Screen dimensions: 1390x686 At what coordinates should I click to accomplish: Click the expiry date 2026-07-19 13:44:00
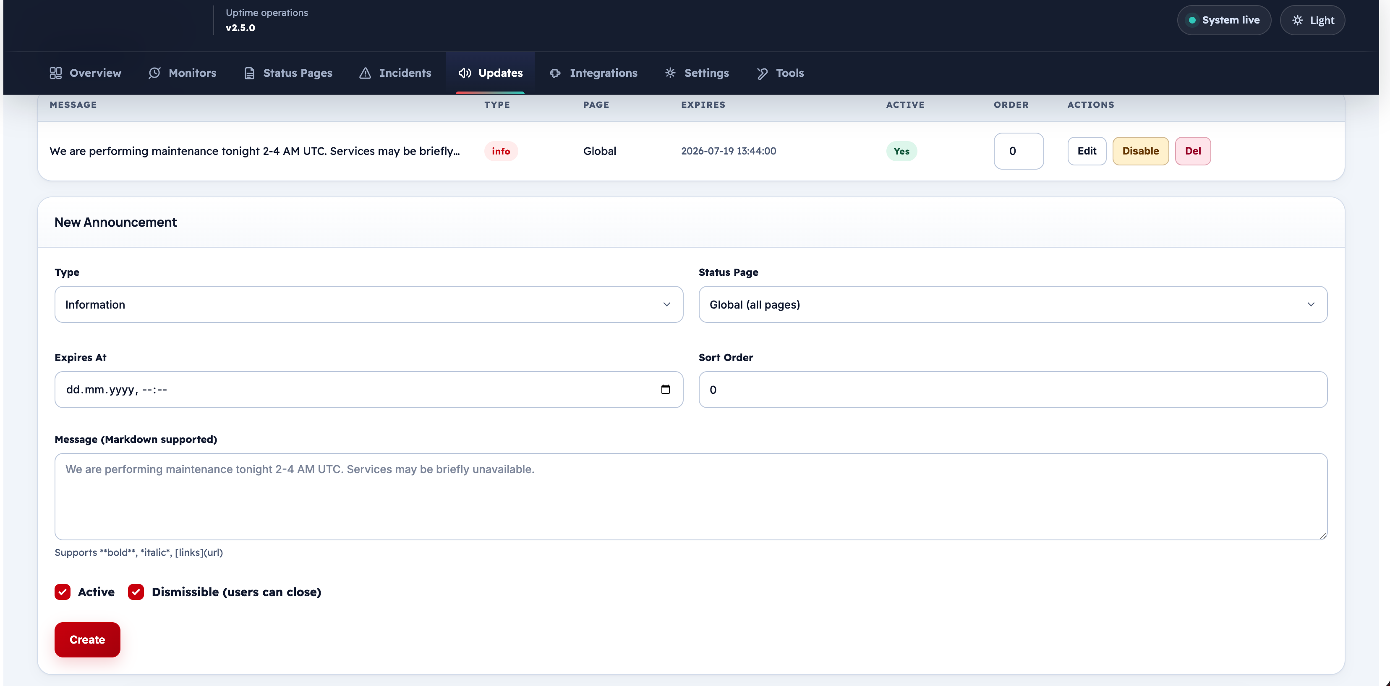pyautogui.click(x=729, y=151)
